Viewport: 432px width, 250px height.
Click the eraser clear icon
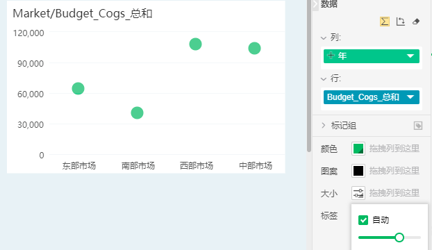416,22
